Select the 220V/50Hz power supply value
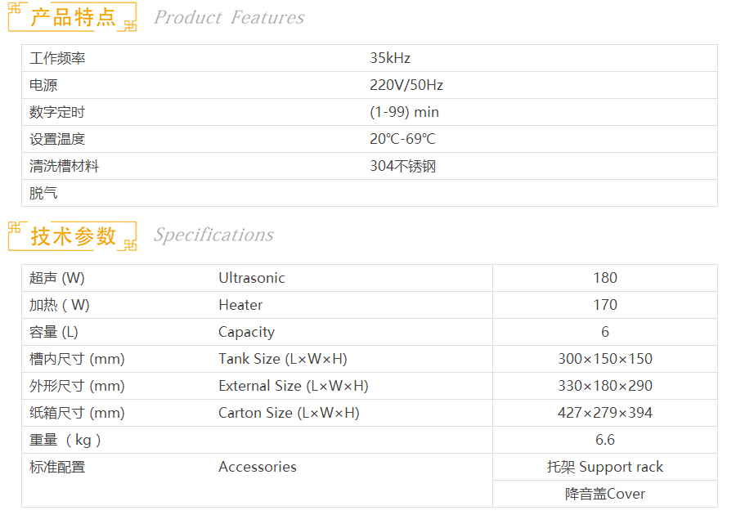736x515 pixels. pyautogui.click(x=406, y=85)
